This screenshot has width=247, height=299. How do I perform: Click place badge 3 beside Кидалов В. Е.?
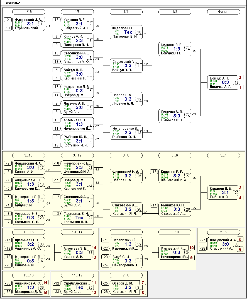(x=240, y=188)
